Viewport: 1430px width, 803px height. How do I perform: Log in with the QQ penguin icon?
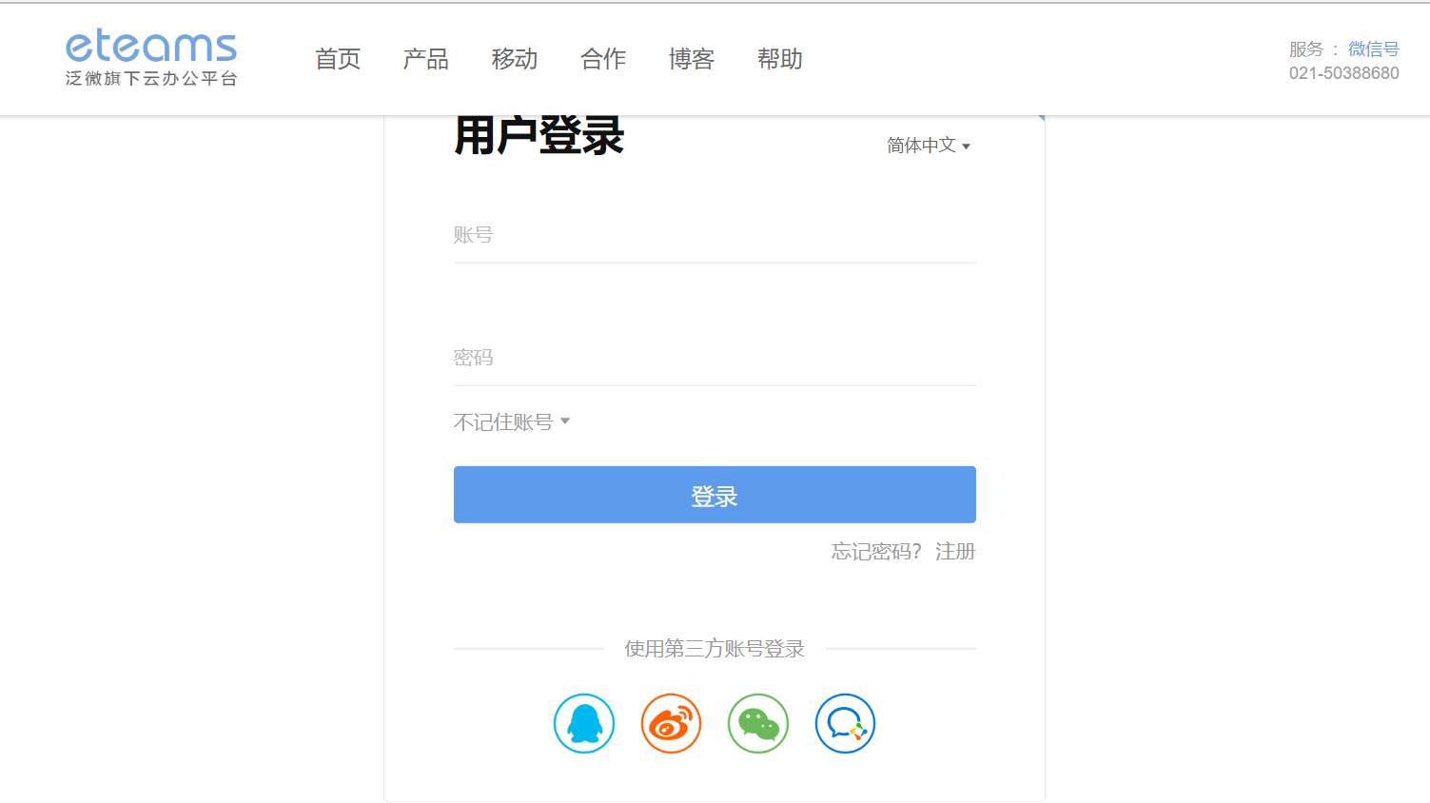[x=584, y=724]
